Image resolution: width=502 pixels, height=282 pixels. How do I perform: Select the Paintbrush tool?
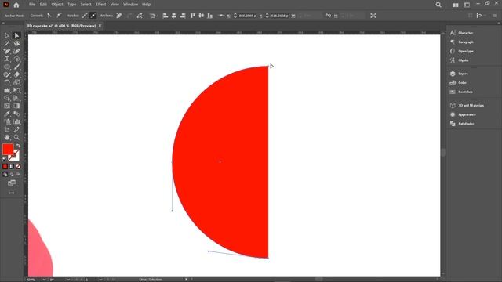coord(16,67)
